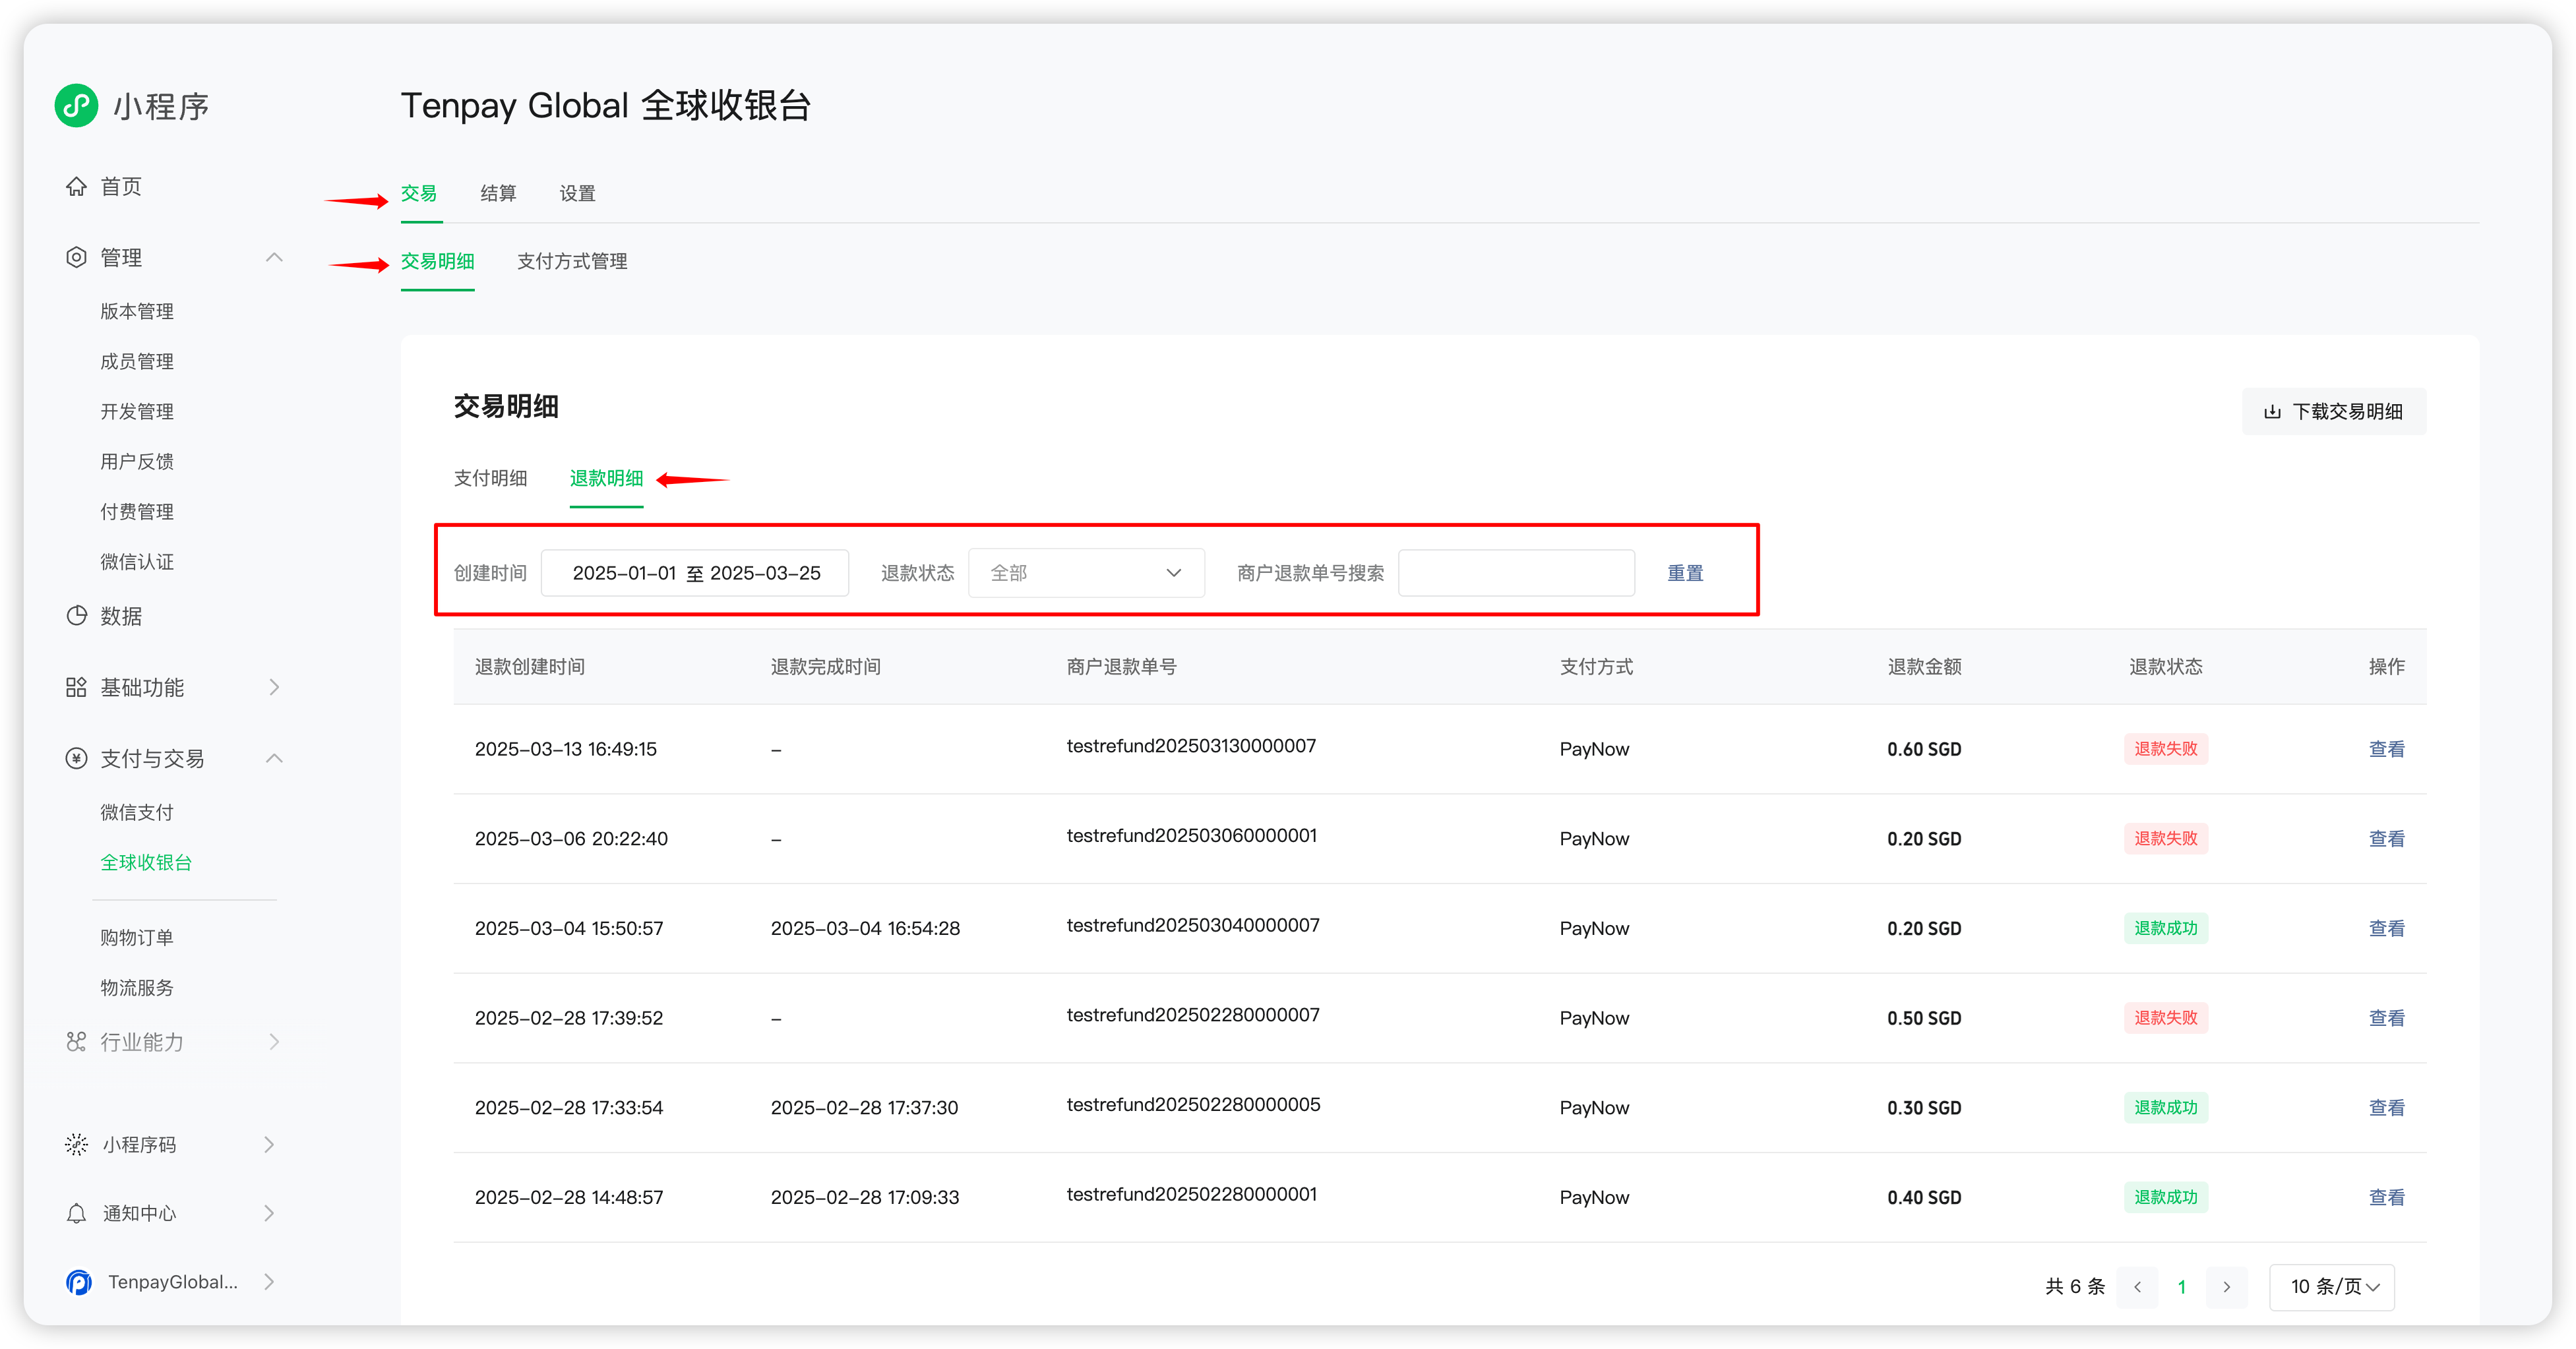
Task: Open 通知中心 bell icon
Action: tap(76, 1213)
